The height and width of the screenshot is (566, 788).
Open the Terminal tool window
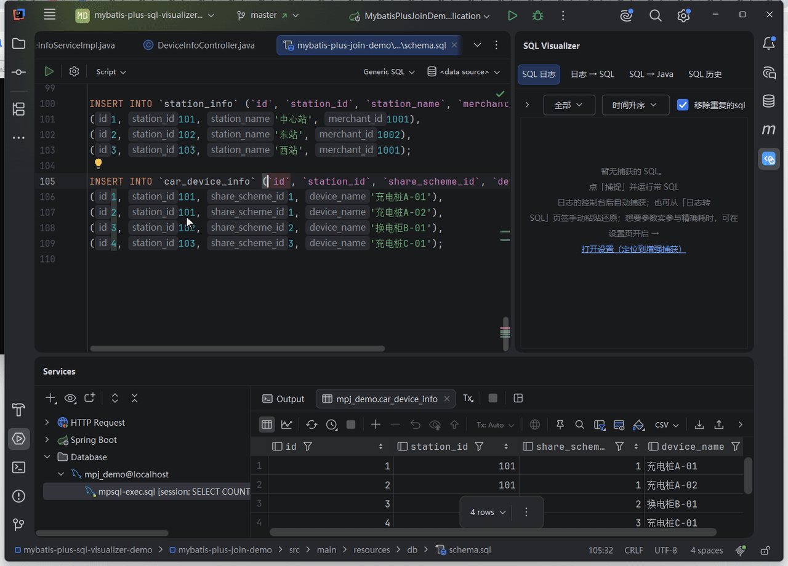click(18, 468)
